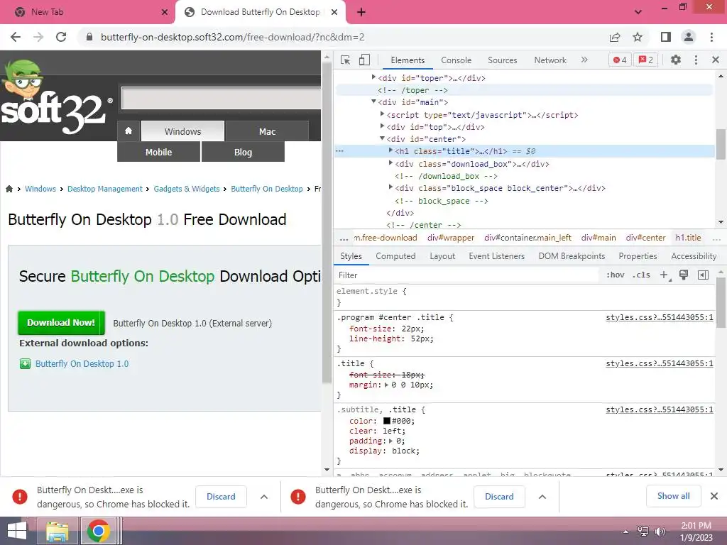Close the New Tab tab
Image resolution: width=727 pixels, height=545 pixels.
click(164, 12)
